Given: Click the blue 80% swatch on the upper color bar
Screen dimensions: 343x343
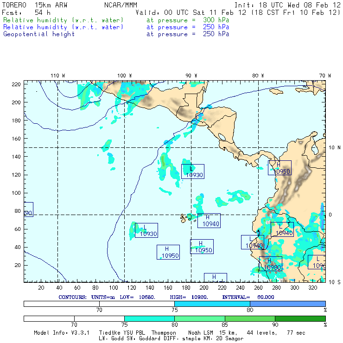Looking at the screenshot, I should 288,304.
